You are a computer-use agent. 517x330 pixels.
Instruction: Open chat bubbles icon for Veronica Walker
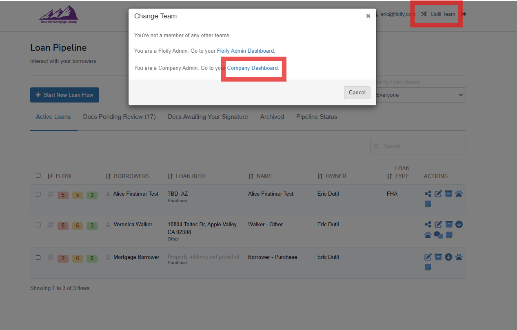438,235
